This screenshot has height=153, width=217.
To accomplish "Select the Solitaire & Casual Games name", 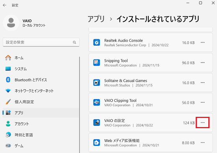I will coord(125,81).
